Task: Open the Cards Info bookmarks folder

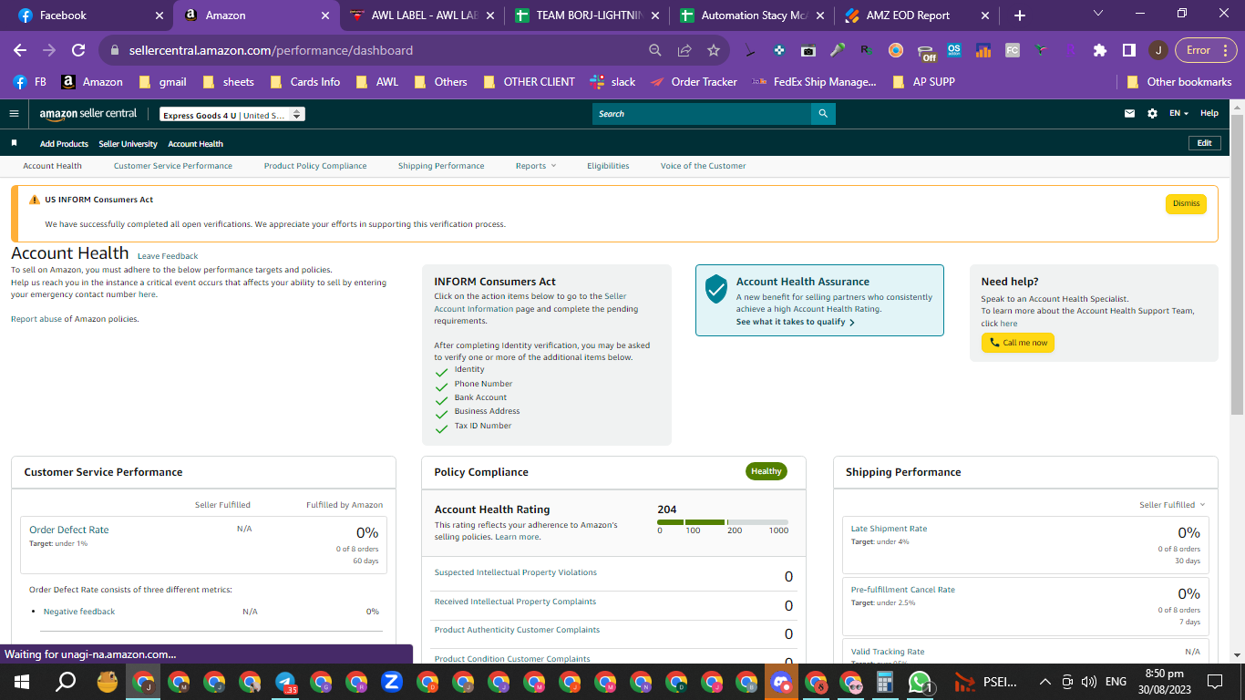Action: pyautogui.click(x=304, y=82)
